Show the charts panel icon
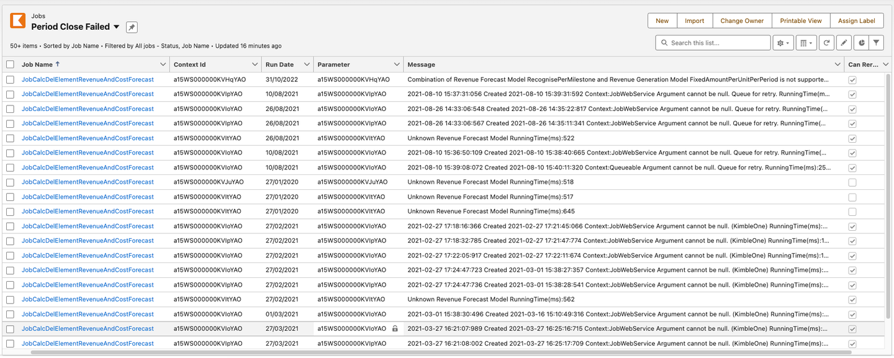The image size is (894, 358). (860, 43)
